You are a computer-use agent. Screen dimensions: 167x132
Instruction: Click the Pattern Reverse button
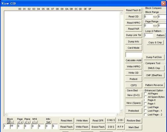point(154,85)
